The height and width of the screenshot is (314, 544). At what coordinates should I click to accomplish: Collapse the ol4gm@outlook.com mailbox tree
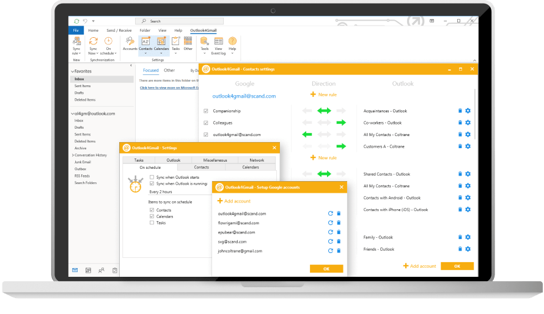point(73,113)
